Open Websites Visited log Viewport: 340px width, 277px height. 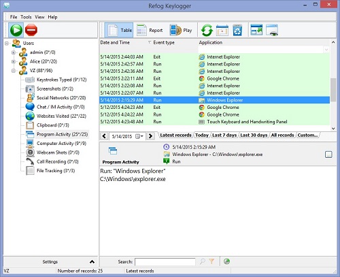click(x=61, y=116)
